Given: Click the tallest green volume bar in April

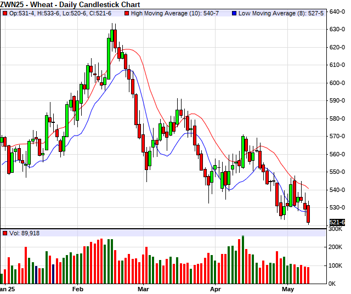Looking at the screenshot, I should click(x=242, y=259).
